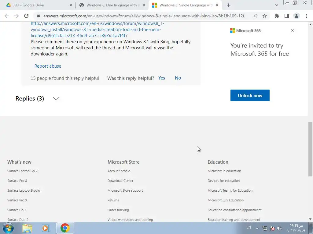
Task: Open Microsoft in education link
Action: pos(224,171)
